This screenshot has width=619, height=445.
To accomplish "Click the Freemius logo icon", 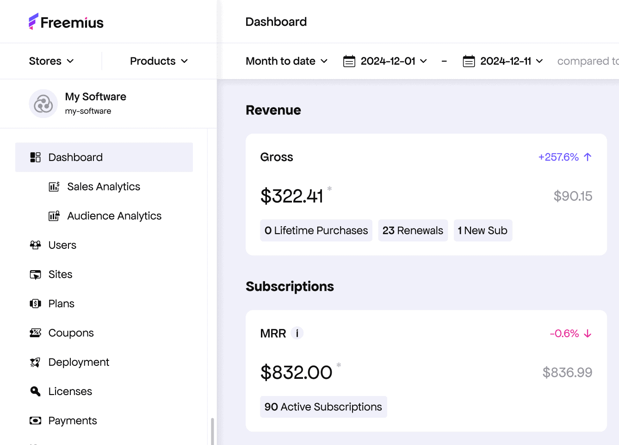I will pos(33,22).
